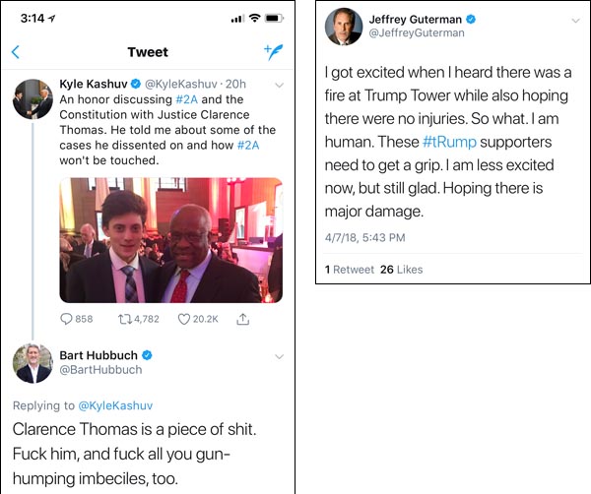Viewport: 591px width, 494px height.
Task: Share Kyle Kashuv's tweet using share icon
Action: click(x=243, y=319)
